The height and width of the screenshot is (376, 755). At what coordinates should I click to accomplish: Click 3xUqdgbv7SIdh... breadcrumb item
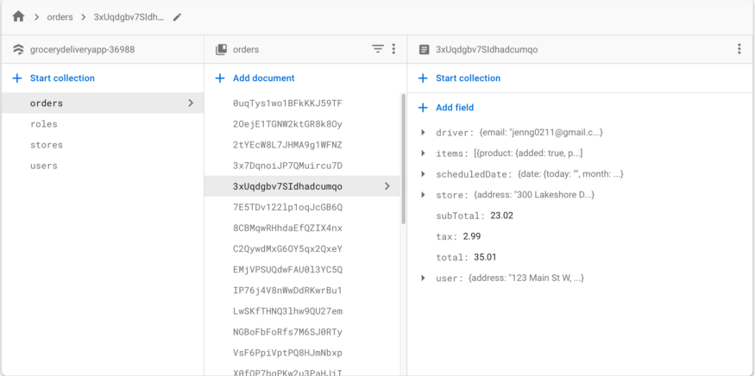[x=129, y=17]
